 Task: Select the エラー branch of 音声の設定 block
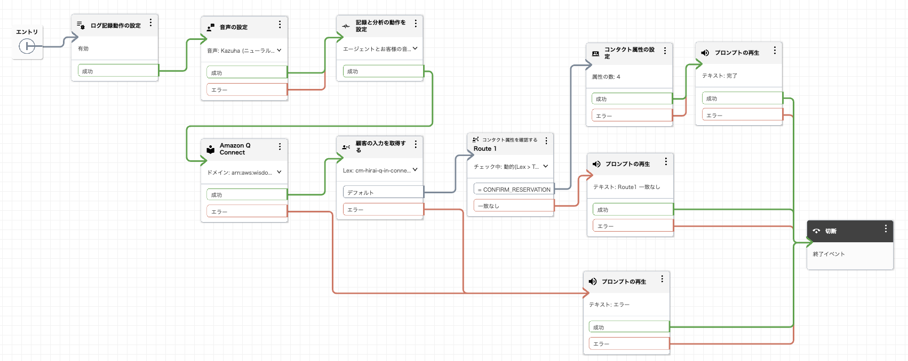click(x=247, y=90)
